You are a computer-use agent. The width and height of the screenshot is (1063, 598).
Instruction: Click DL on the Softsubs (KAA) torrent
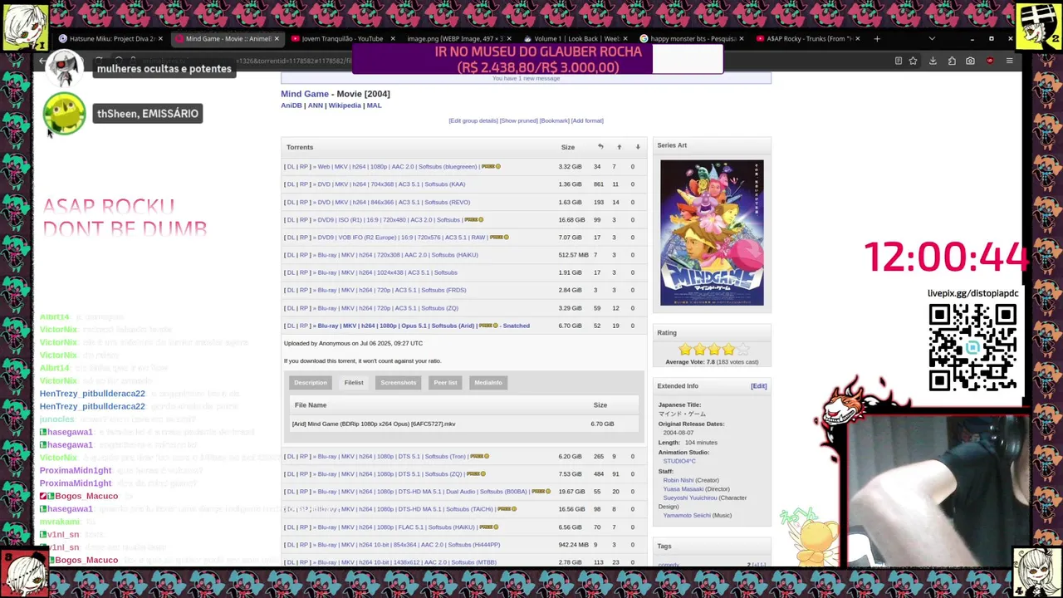[x=291, y=184]
